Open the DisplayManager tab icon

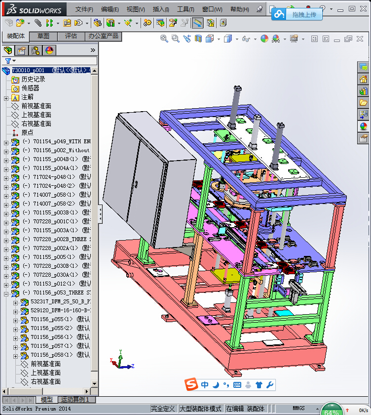click(x=49, y=50)
